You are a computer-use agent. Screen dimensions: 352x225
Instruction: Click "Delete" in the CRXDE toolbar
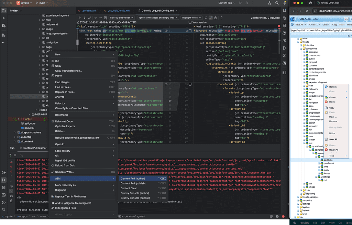pyautogui.click(x=326, y=24)
